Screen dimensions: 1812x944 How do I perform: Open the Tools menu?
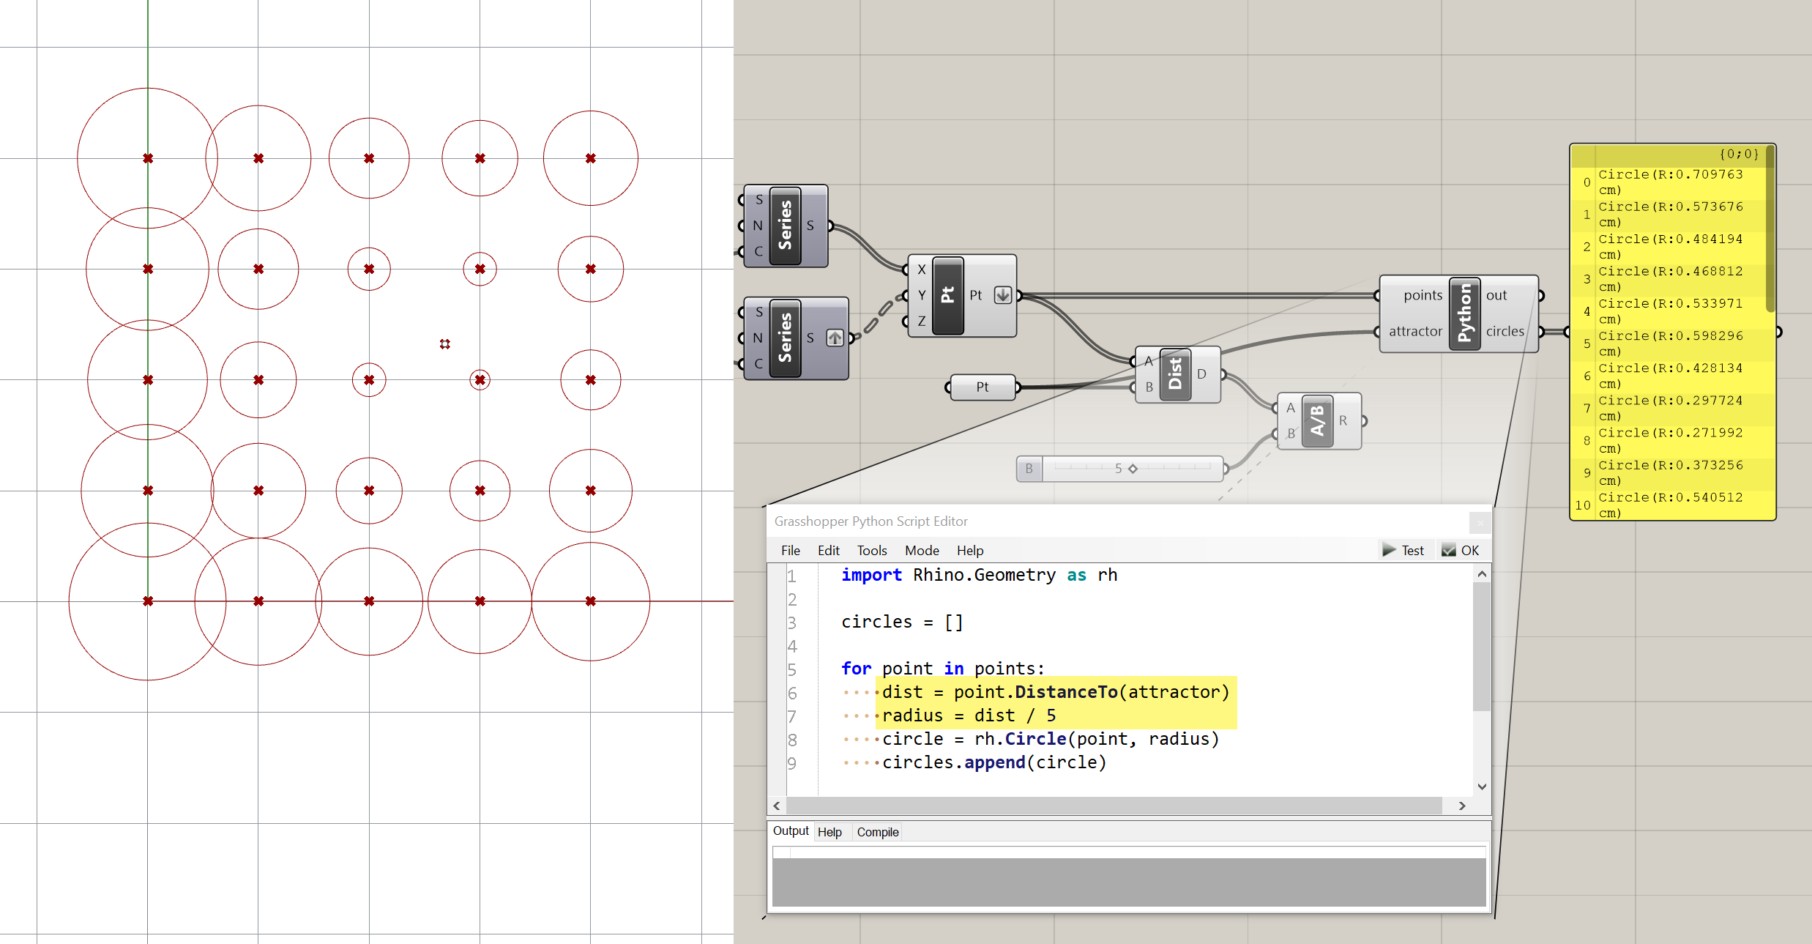click(872, 550)
